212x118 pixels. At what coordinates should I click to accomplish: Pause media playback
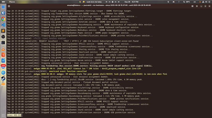coord(112,2)
